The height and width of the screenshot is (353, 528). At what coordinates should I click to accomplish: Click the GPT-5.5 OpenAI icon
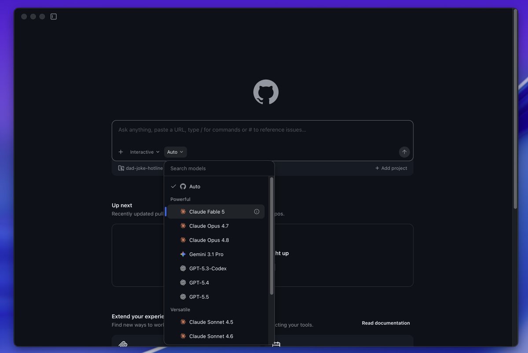click(x=183, y=297)
